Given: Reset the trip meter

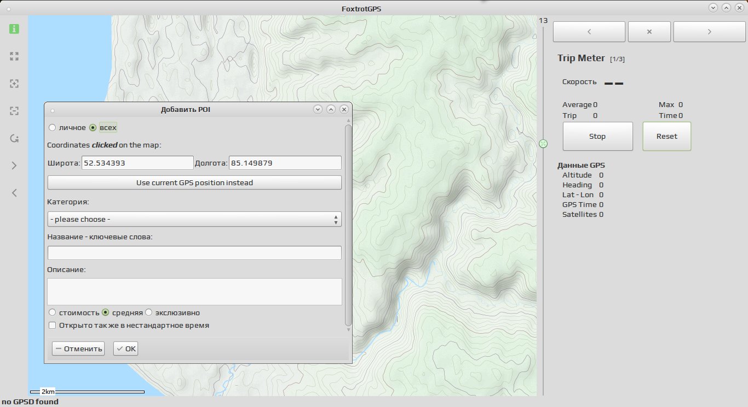Looking at the screenshot, I should (666, 136).
